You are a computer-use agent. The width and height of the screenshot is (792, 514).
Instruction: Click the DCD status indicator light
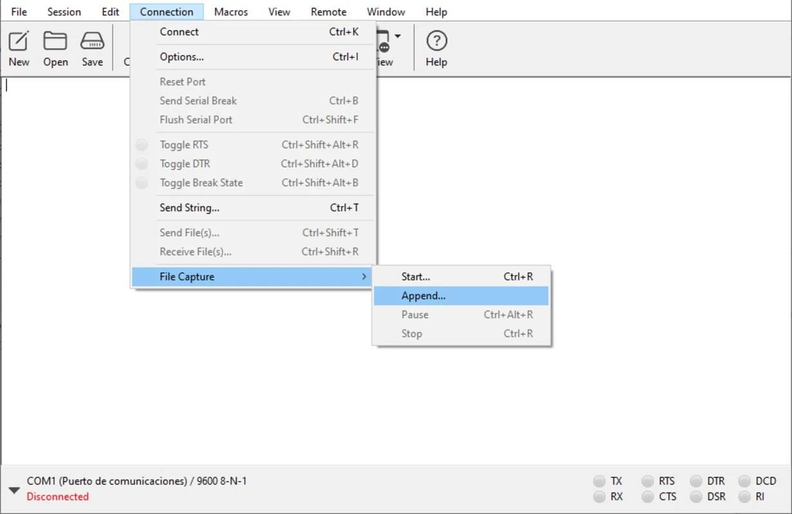click(744, 481)
